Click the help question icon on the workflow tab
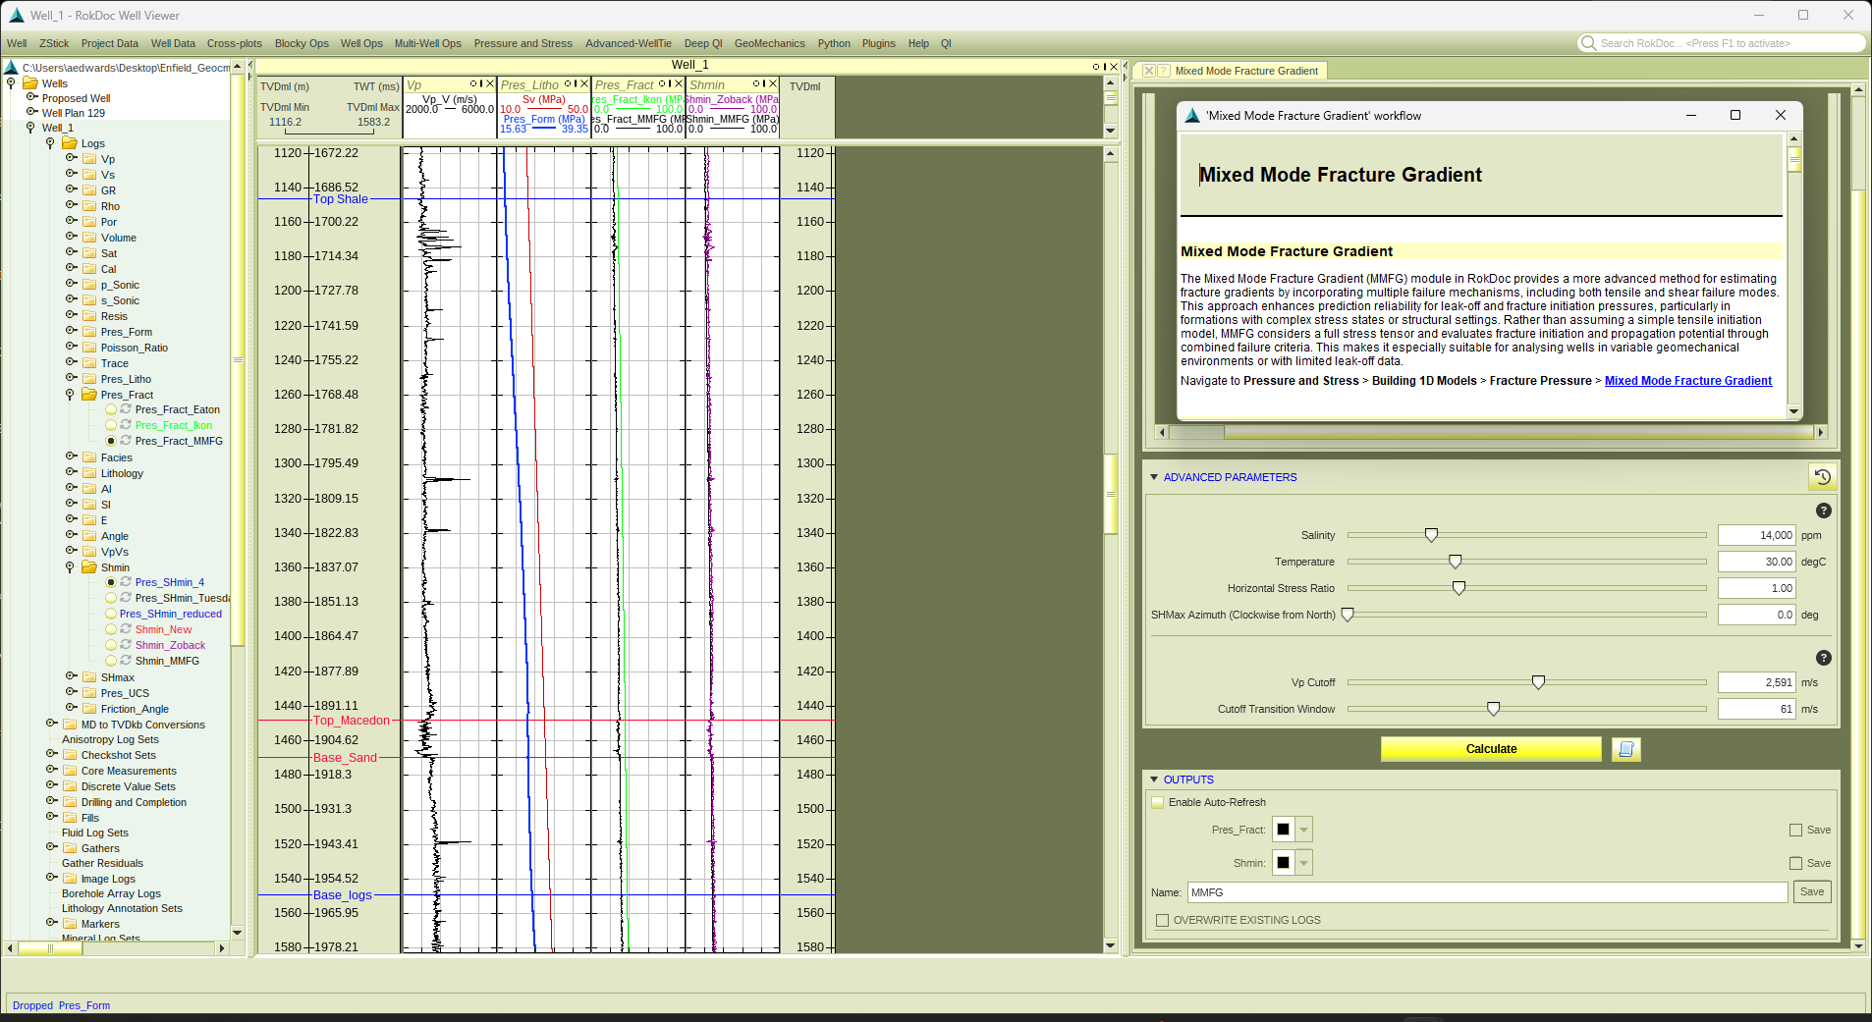 click(1164, 71)
